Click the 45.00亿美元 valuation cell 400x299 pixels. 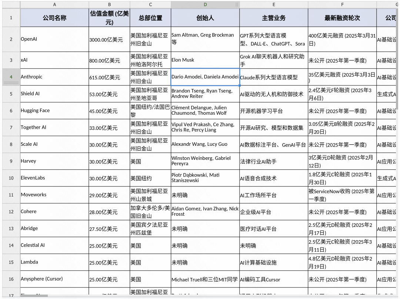tap(109, 111)
